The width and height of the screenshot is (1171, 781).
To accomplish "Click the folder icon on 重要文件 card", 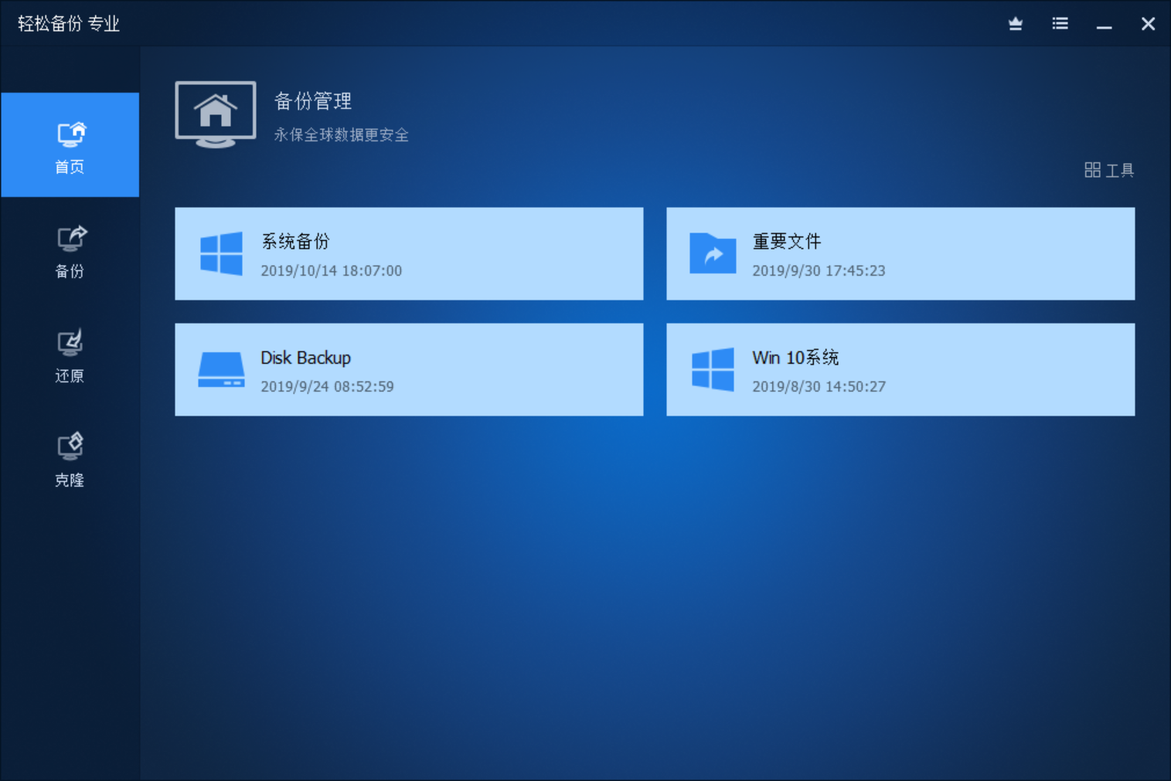I will pyautogui.click(x=712, y=253).
